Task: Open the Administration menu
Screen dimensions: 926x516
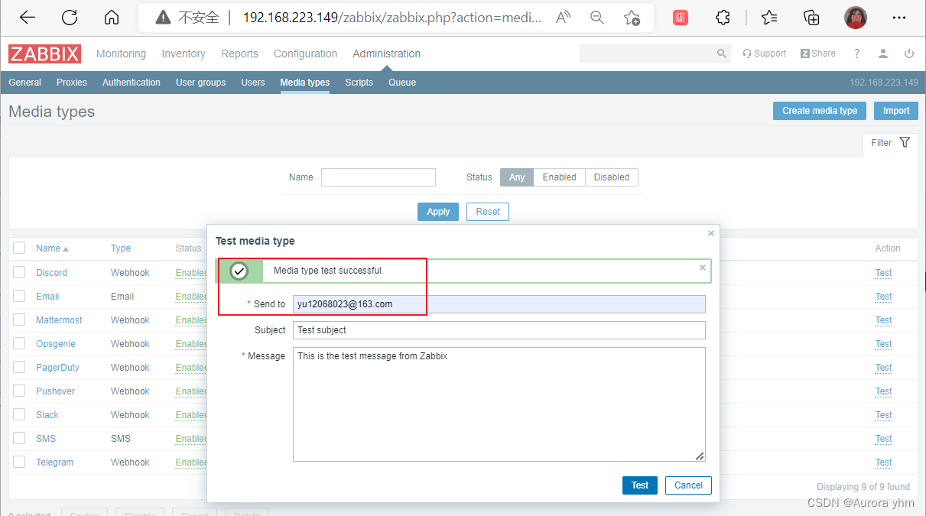Action: (386, 54)
